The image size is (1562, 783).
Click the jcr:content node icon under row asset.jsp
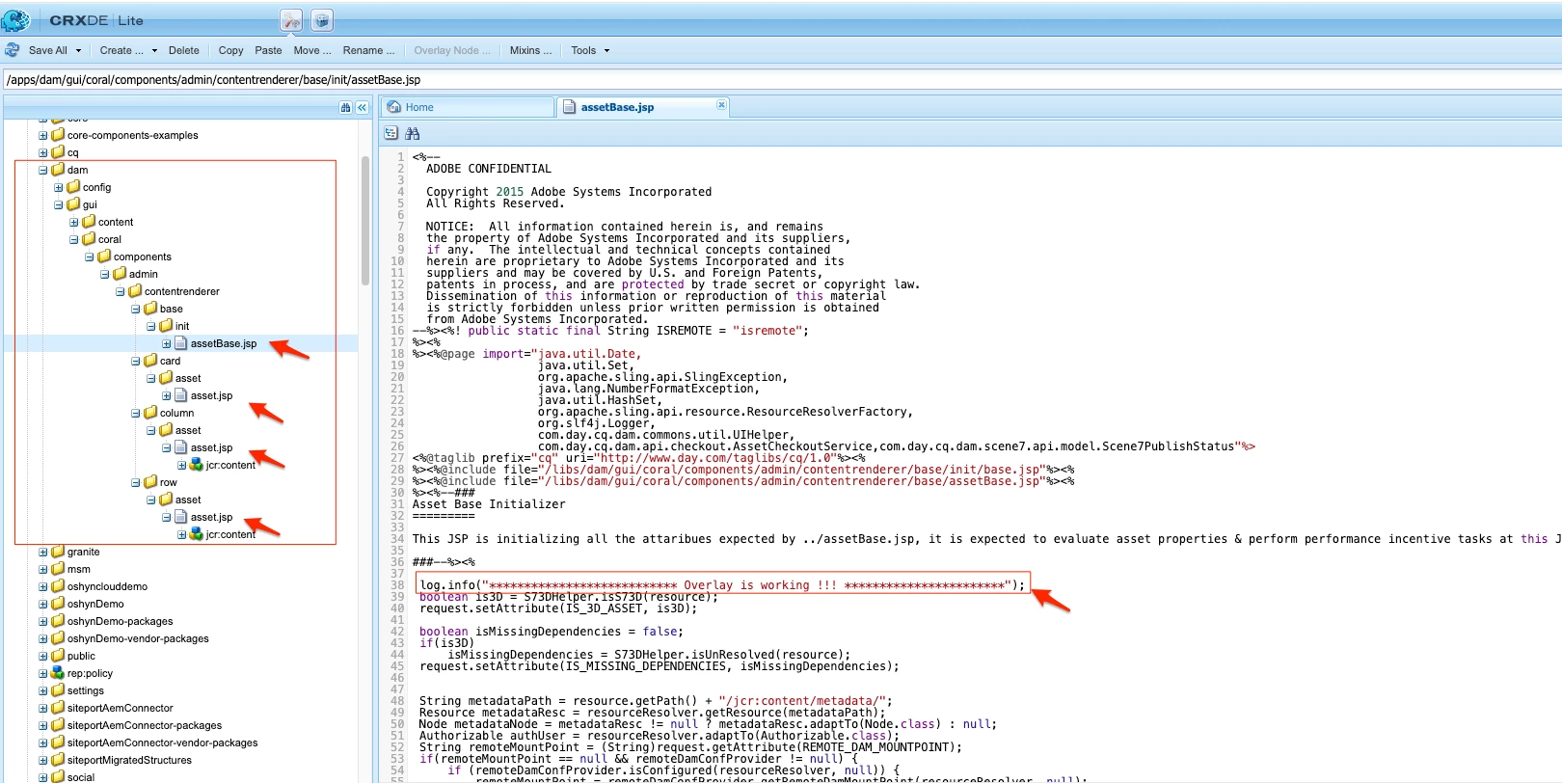coord(196,534)
